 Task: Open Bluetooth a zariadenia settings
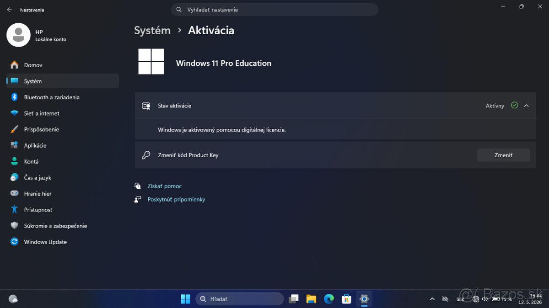pos(62,97)
